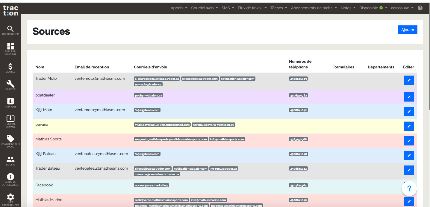Viewport: 430px width, 207px height.
Task: Click the info@mathiasmarine.com tag
Action: click(208, 200)
